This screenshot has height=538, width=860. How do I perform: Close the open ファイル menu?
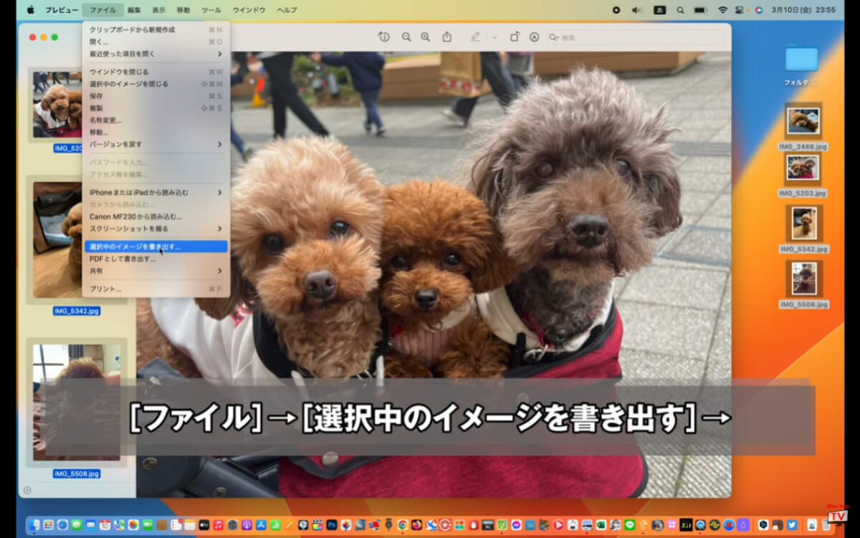pos(102,10)
